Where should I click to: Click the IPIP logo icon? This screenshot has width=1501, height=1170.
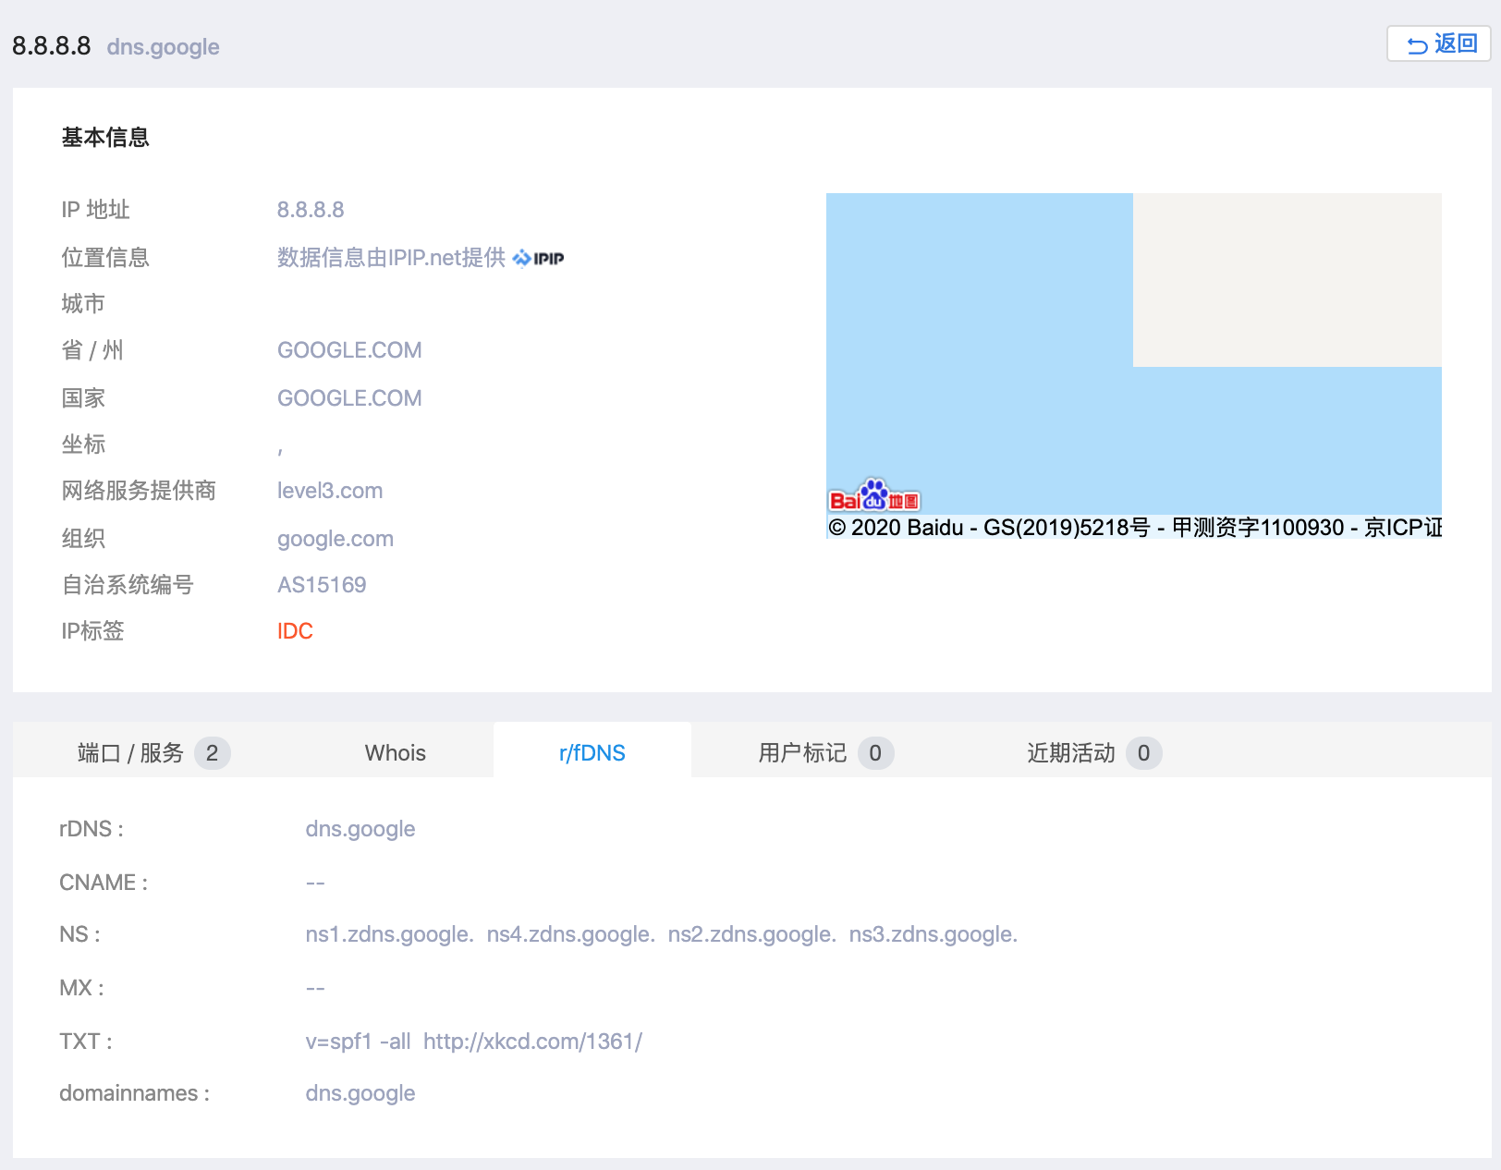(539, 259)
